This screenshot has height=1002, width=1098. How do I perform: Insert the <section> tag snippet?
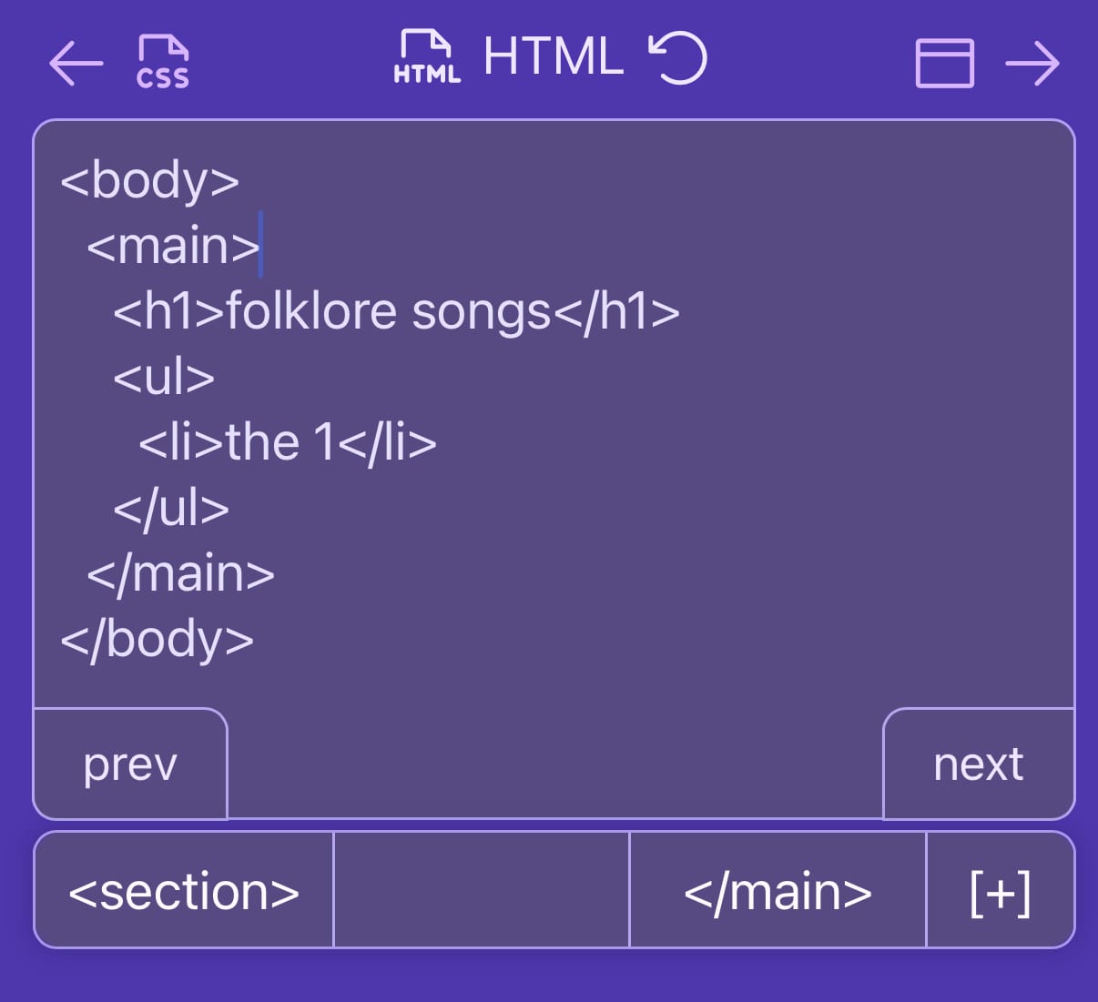(184, 890)
